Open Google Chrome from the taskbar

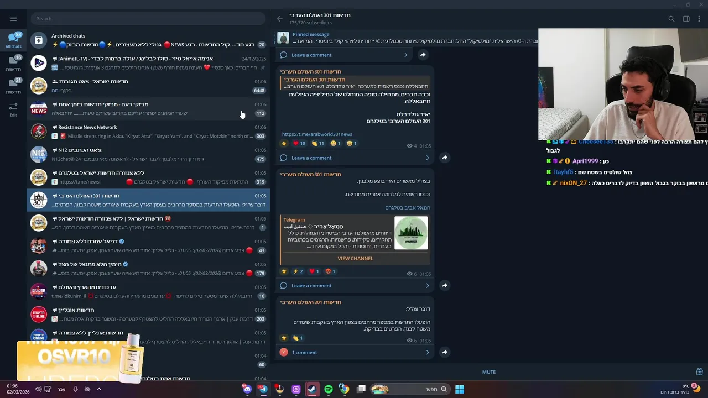click(344, 389)
